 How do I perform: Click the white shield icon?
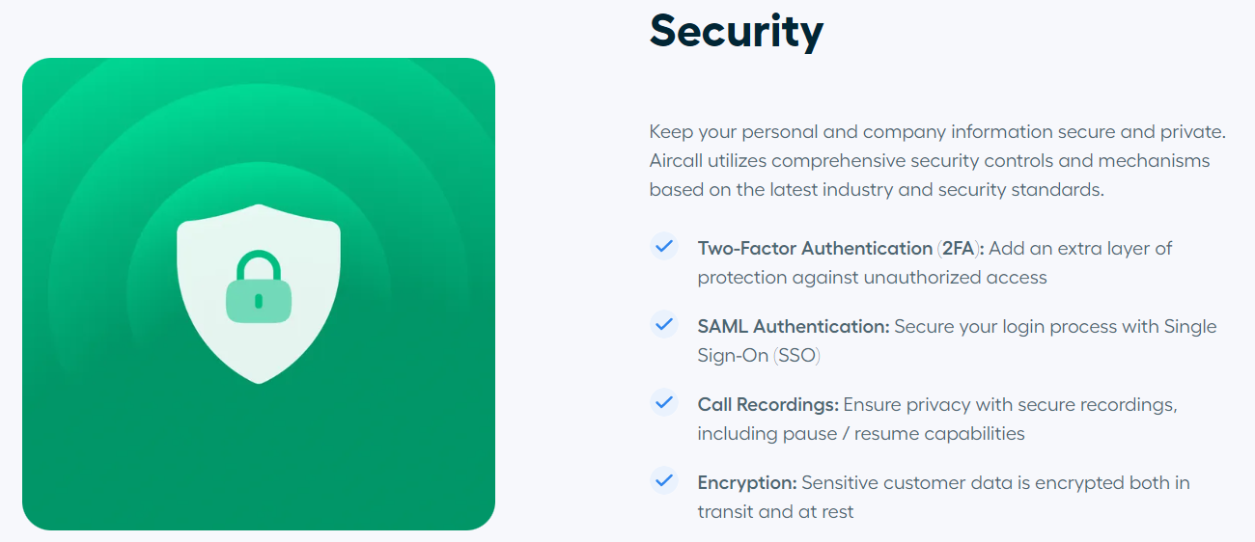pos(259,293)
